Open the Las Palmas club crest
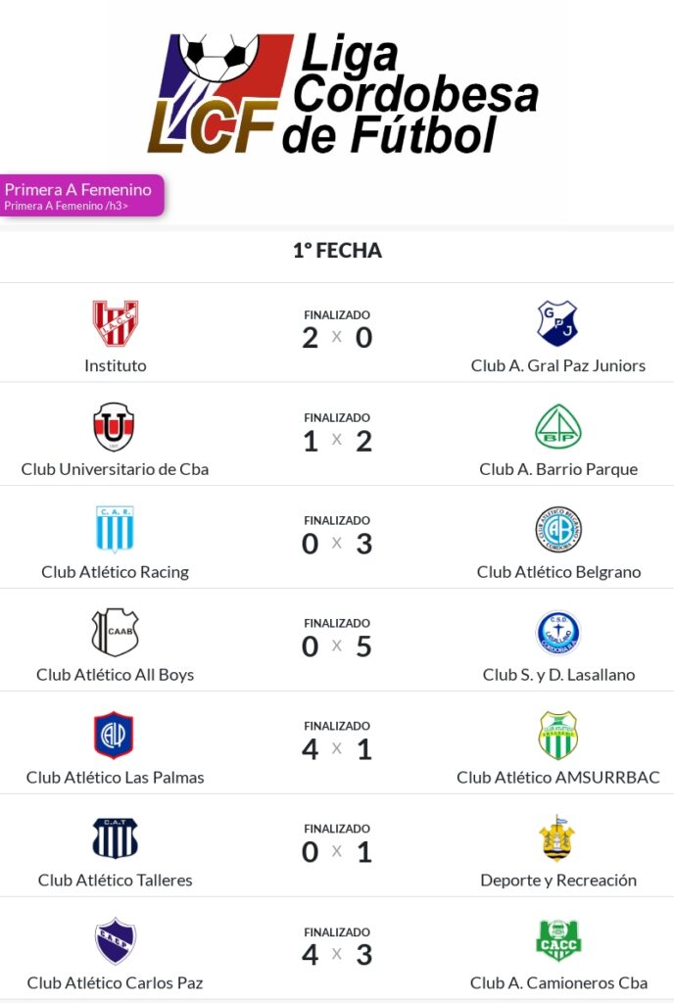This screenshot has height=1003, width=674. click(x=115, y=735)
